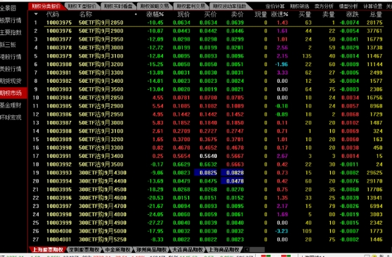392x257 pixels.
Task: Click the 卖价 column header
Action: coord(237,15)
